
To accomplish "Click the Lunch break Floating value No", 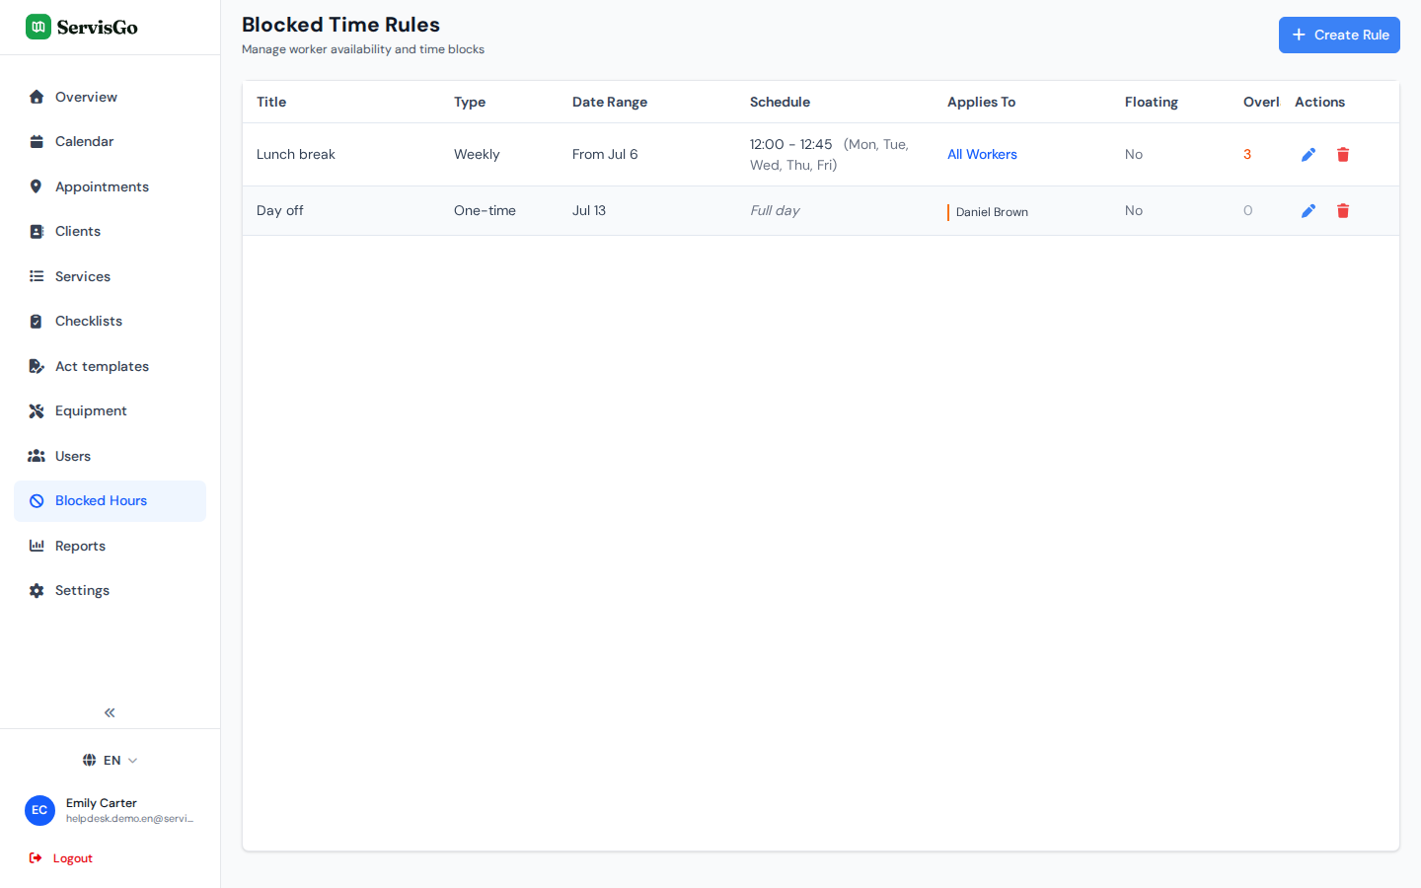I will (x=1134, y=154).
